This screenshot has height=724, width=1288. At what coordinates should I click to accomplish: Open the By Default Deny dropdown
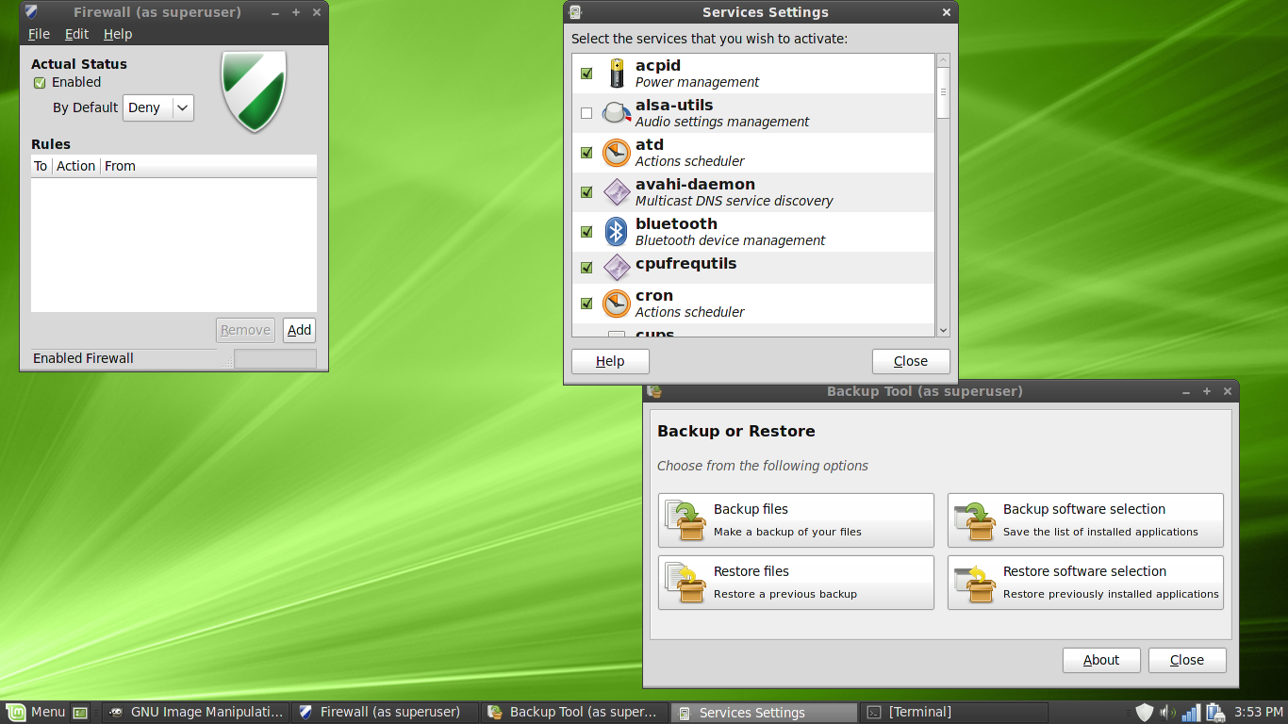point(158,107)
